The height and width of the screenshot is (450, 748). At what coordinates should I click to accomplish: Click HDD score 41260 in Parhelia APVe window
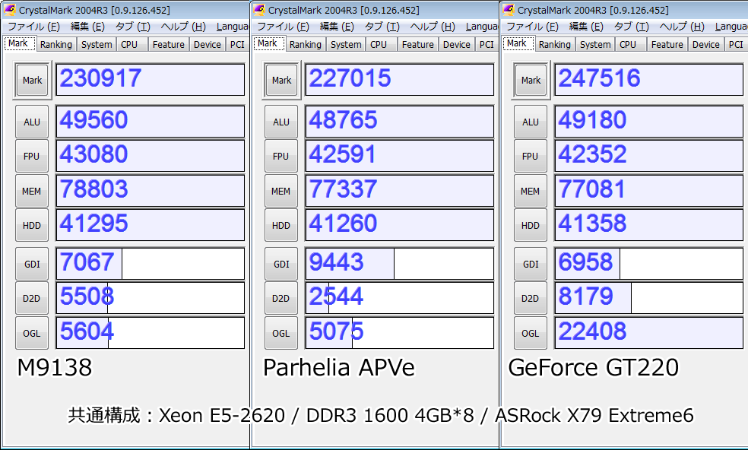tap(400, 225)
